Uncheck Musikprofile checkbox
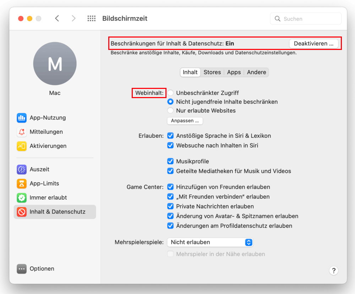 click(171, 162)
